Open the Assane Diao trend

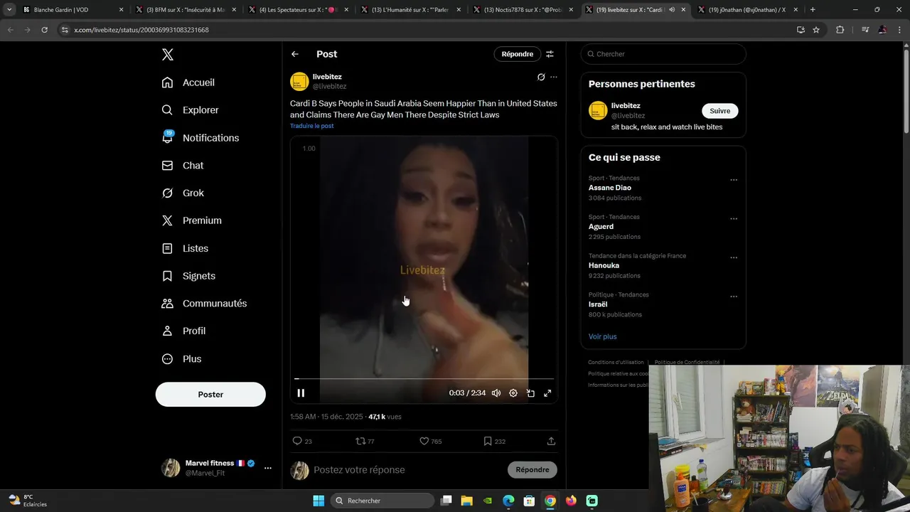[610, 188]
